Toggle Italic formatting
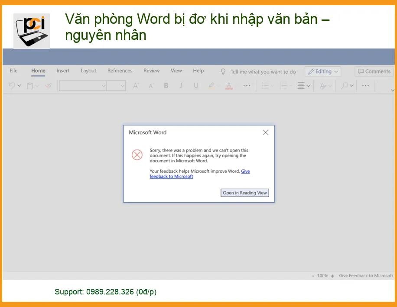The width and height of the screenshot is (397, 307). [x=181, y=86]
